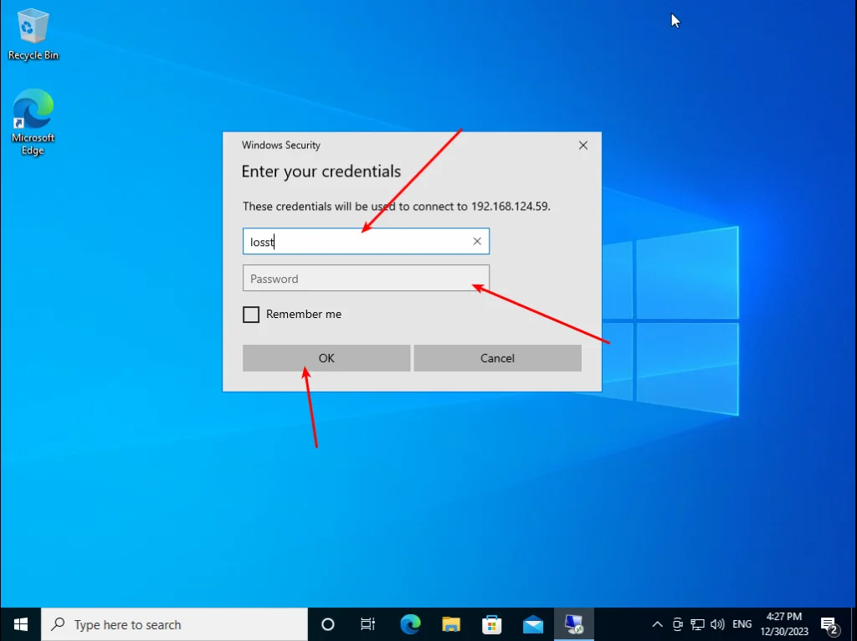This screenshot has width=857, height=641.
Task: Click the Meet Now tray icon
Action: (x=678, y=624)
